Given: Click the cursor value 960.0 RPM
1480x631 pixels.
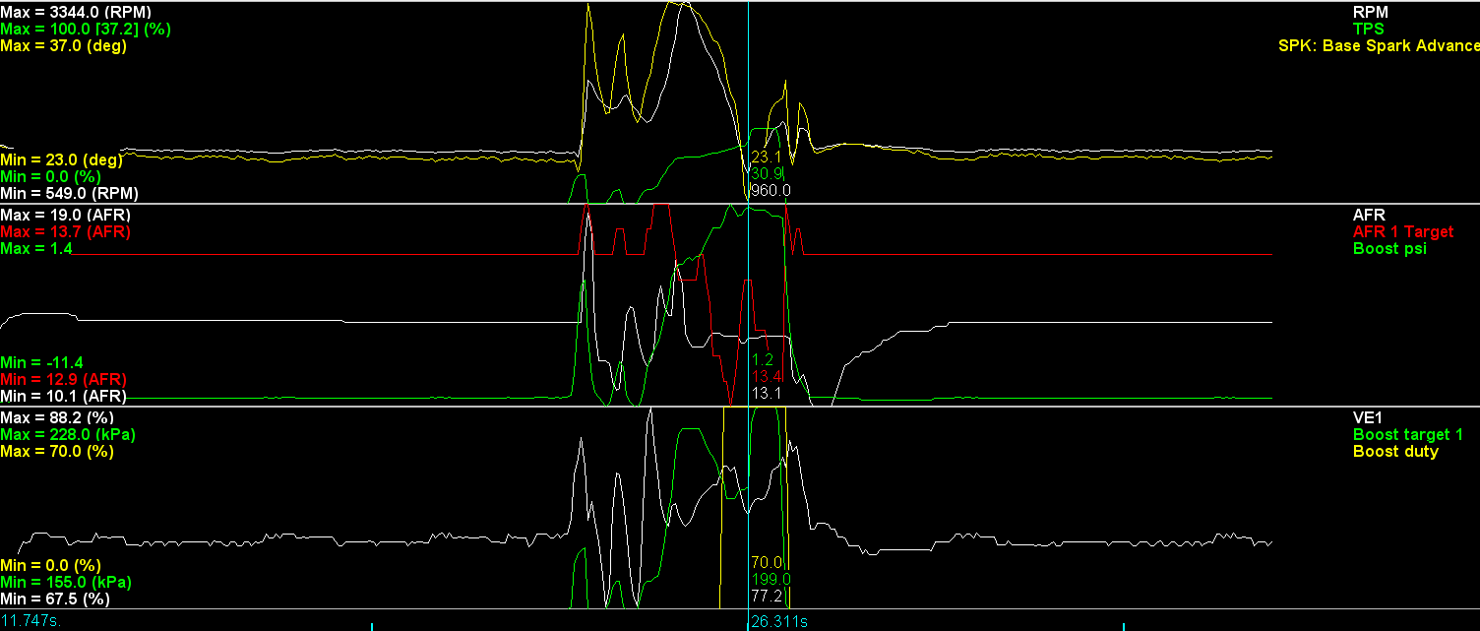Looking at the screenshot, I should click(x=771, y=190).
